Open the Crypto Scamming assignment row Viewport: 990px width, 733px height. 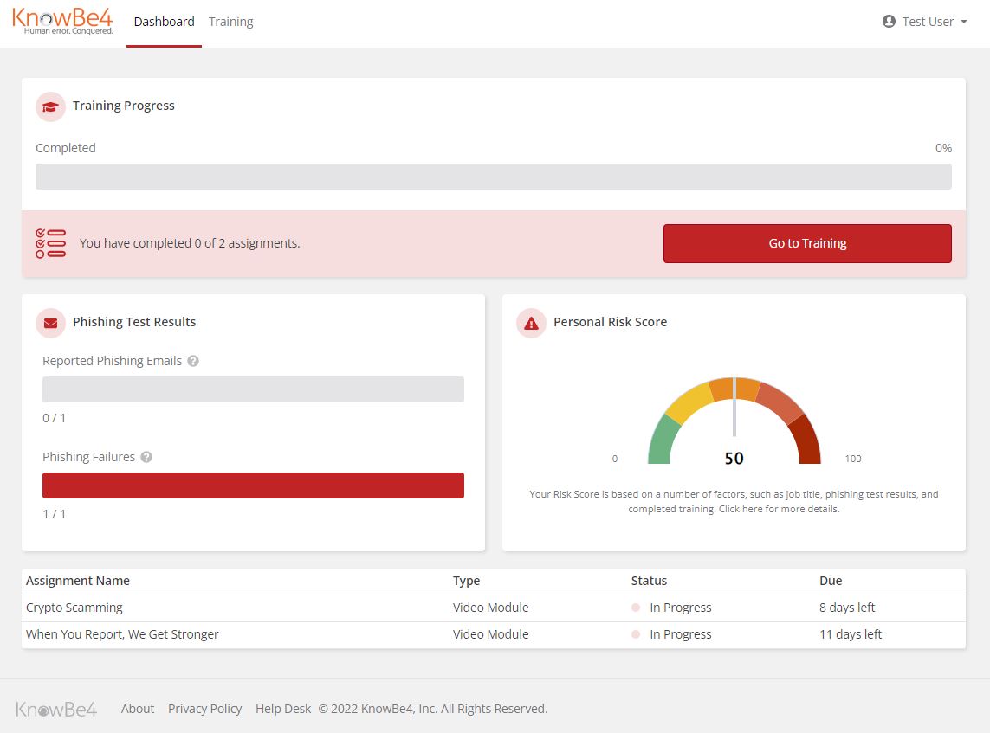point(74,608)
